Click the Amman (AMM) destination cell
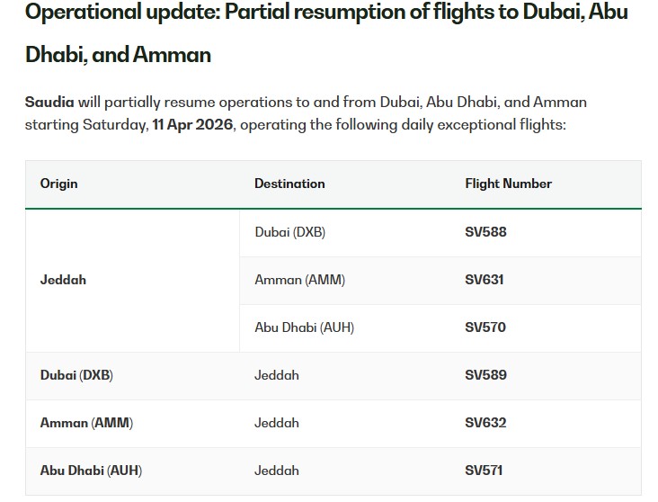The image size is (658, 502). pyautogui.click(x=299, y=280)
